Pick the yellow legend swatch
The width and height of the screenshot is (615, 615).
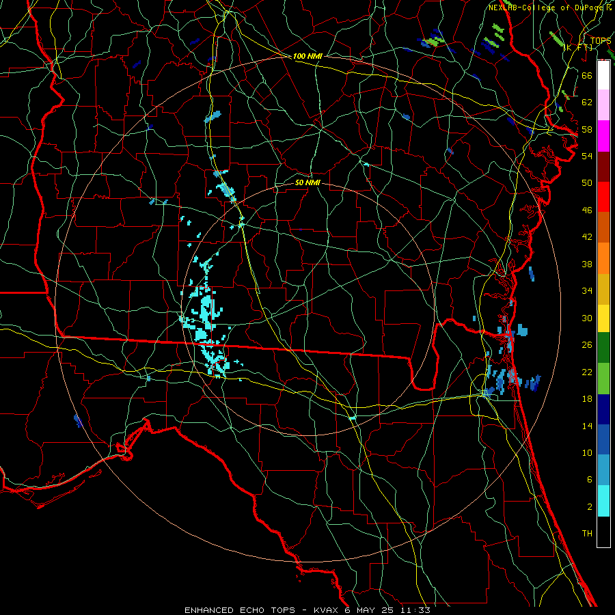[603, 318]
